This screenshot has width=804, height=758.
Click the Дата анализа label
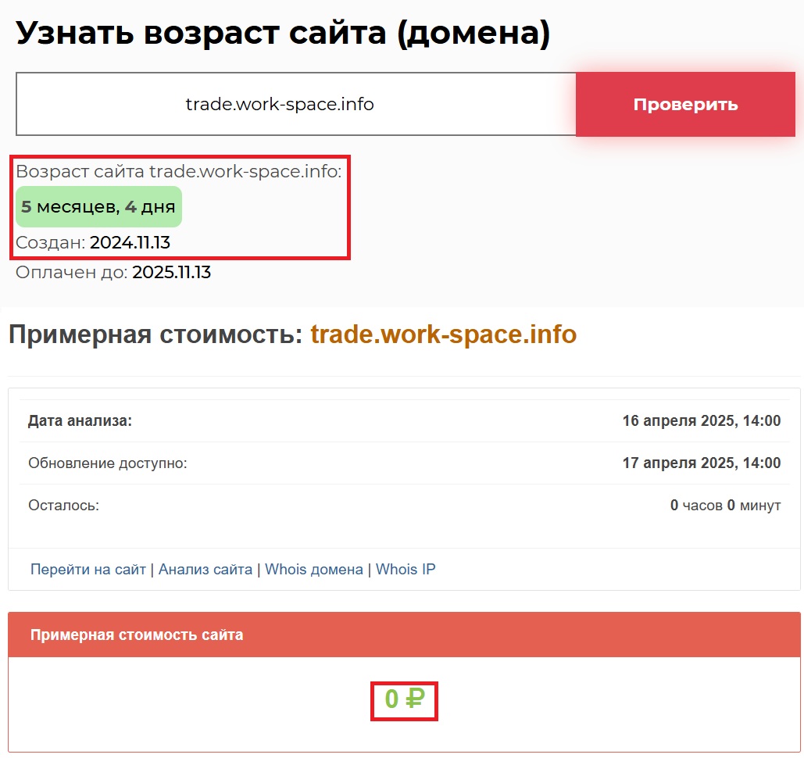(x=80, y=421)
